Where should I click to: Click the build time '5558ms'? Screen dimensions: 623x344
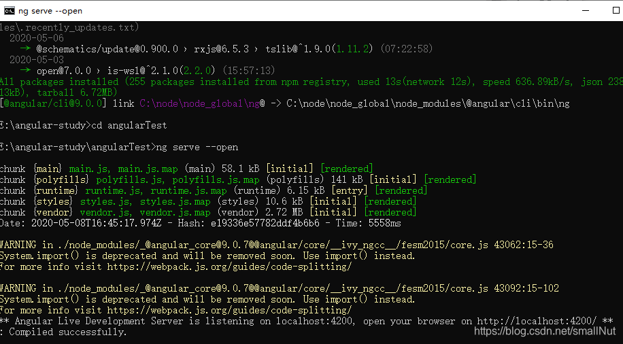click(384, 223)
